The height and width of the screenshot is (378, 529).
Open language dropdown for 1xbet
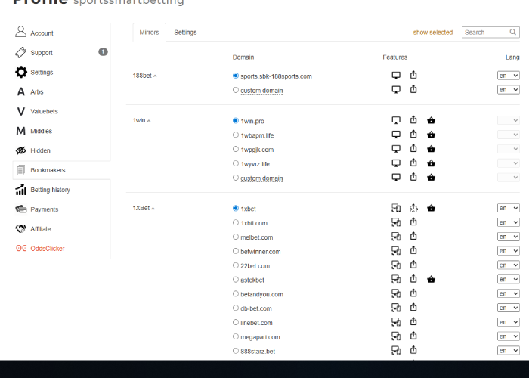point(508,208)
